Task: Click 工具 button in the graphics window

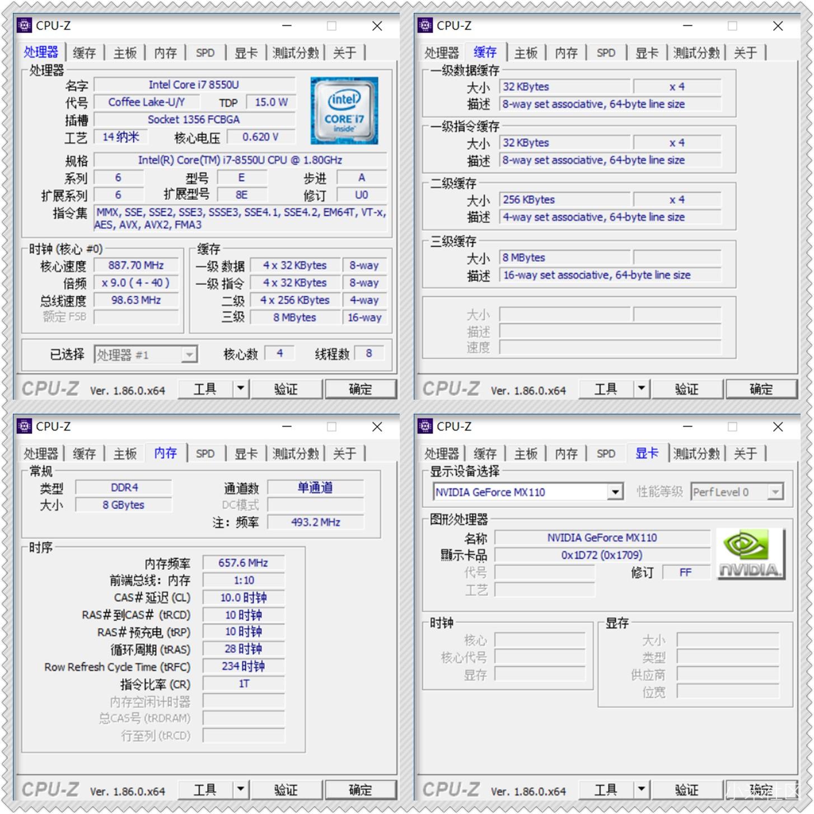Action: tap(606, 789)
